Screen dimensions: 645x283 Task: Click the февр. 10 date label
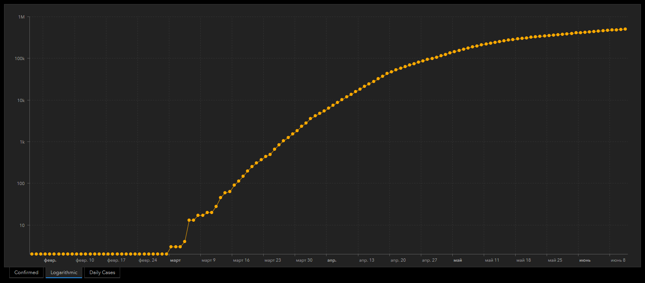pos(85,260)
